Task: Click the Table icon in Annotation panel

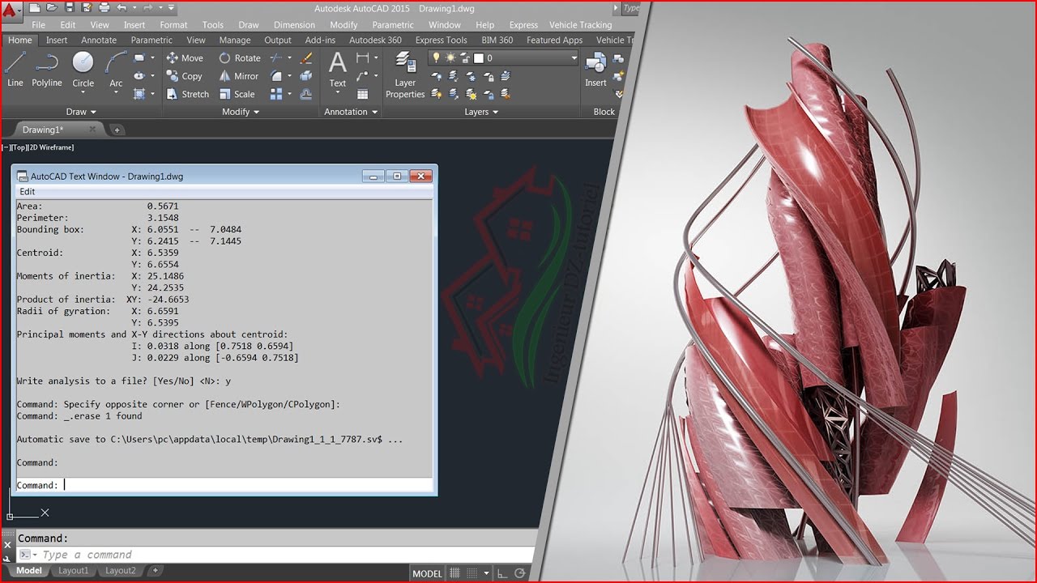Action: (363, 94)
